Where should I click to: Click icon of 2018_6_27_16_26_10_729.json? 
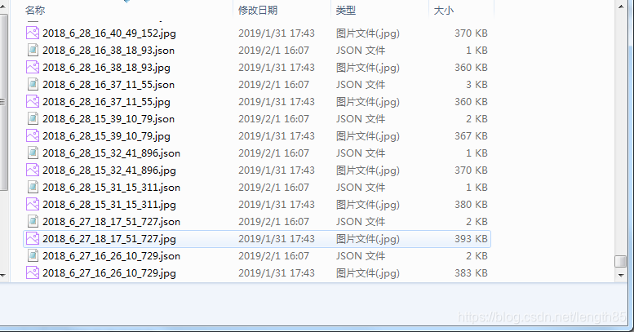tap(33, 255)
